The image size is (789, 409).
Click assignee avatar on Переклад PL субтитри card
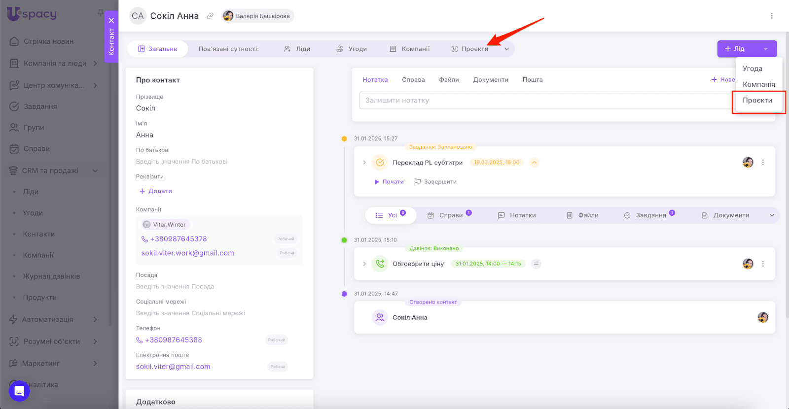[x=748, y=162]
